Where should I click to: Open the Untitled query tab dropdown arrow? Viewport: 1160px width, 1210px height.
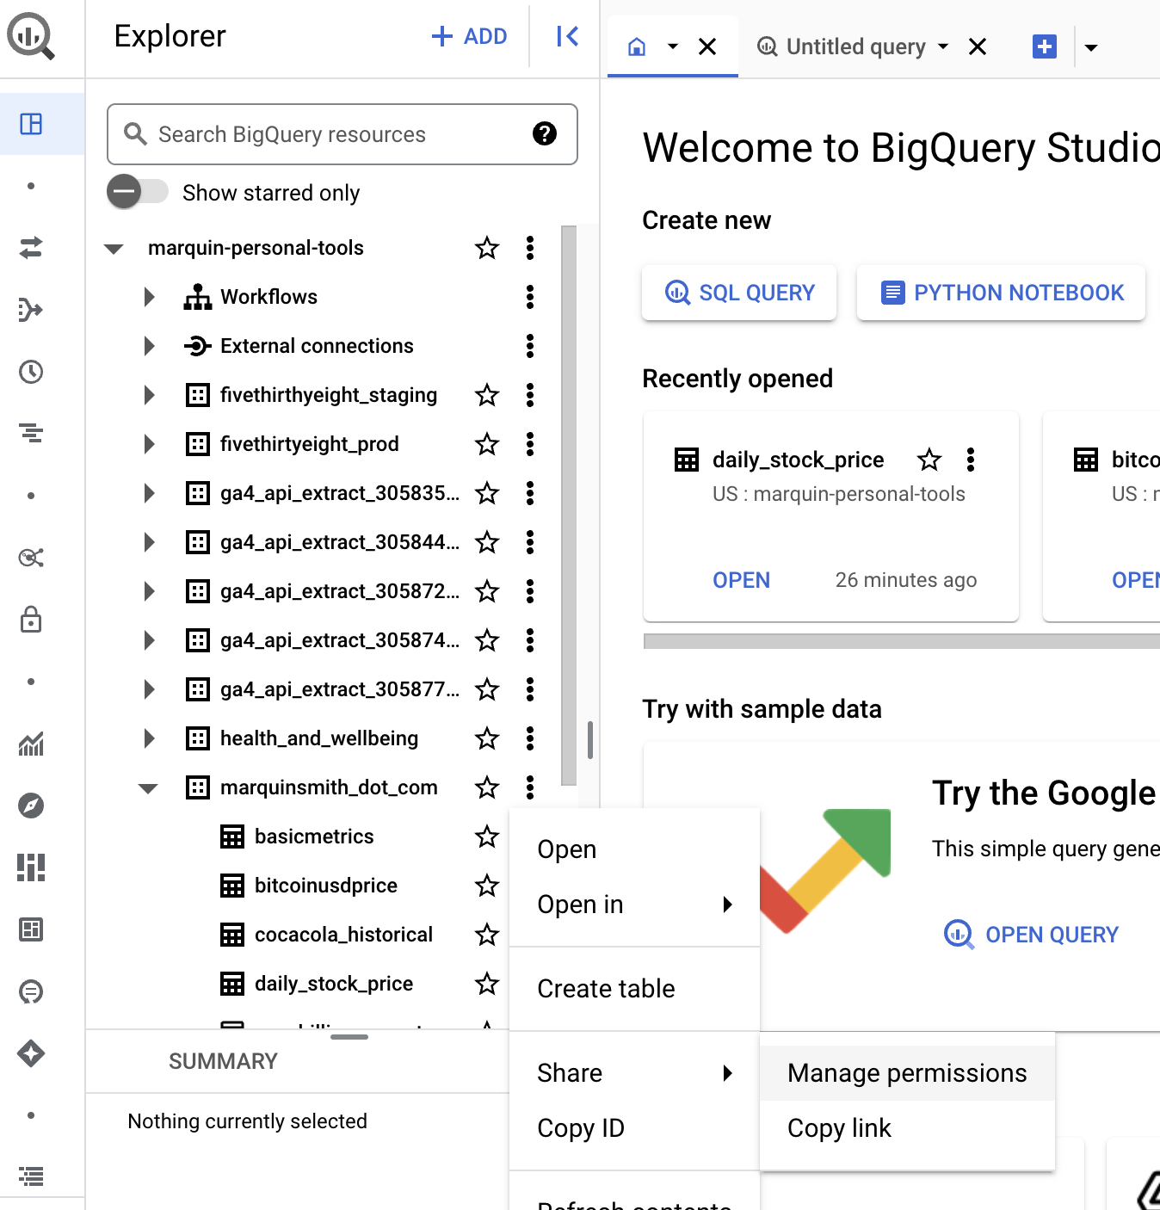tap(943, 46)
